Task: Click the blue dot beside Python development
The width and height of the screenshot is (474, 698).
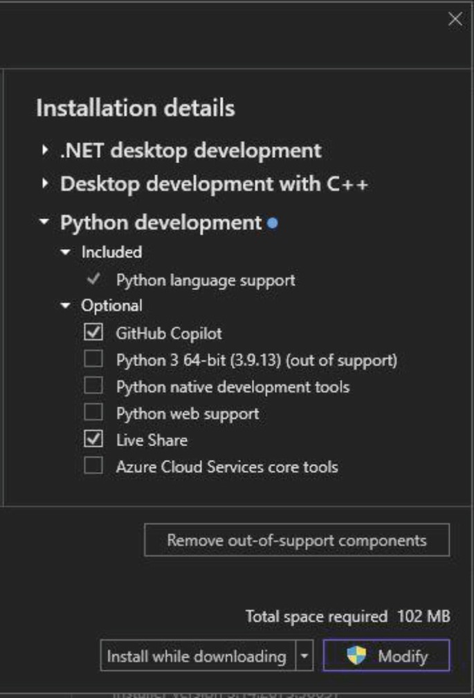Action: [273, 223]
